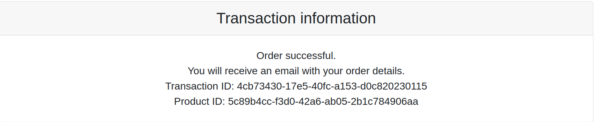The width and height of the screenshot is (595, 122).
Task: Click the full product ID value
Action: pos(323,102)
